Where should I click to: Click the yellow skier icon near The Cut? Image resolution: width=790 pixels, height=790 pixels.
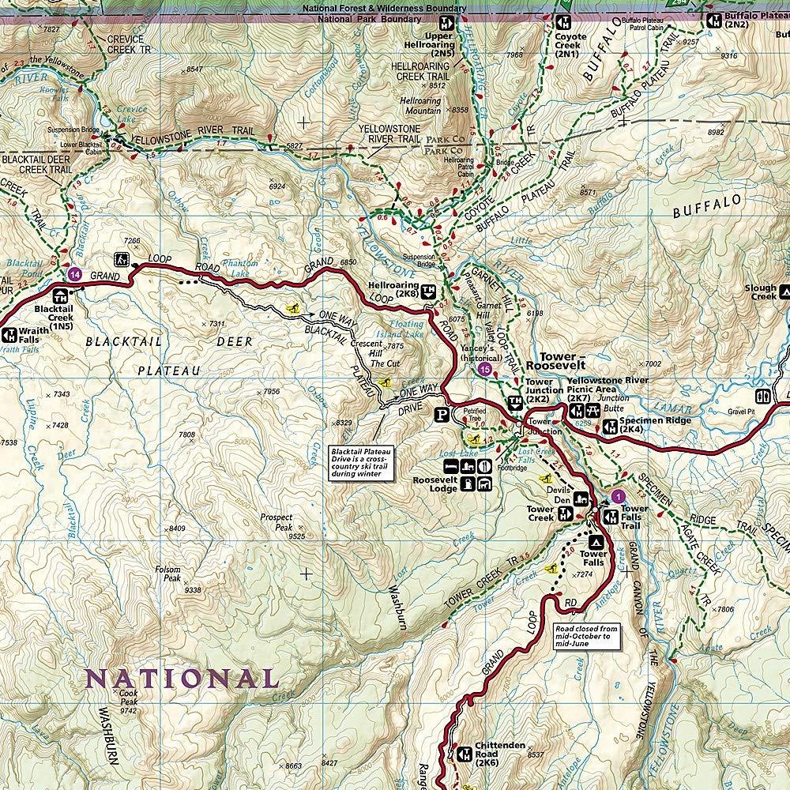click(x=385, y=383)
